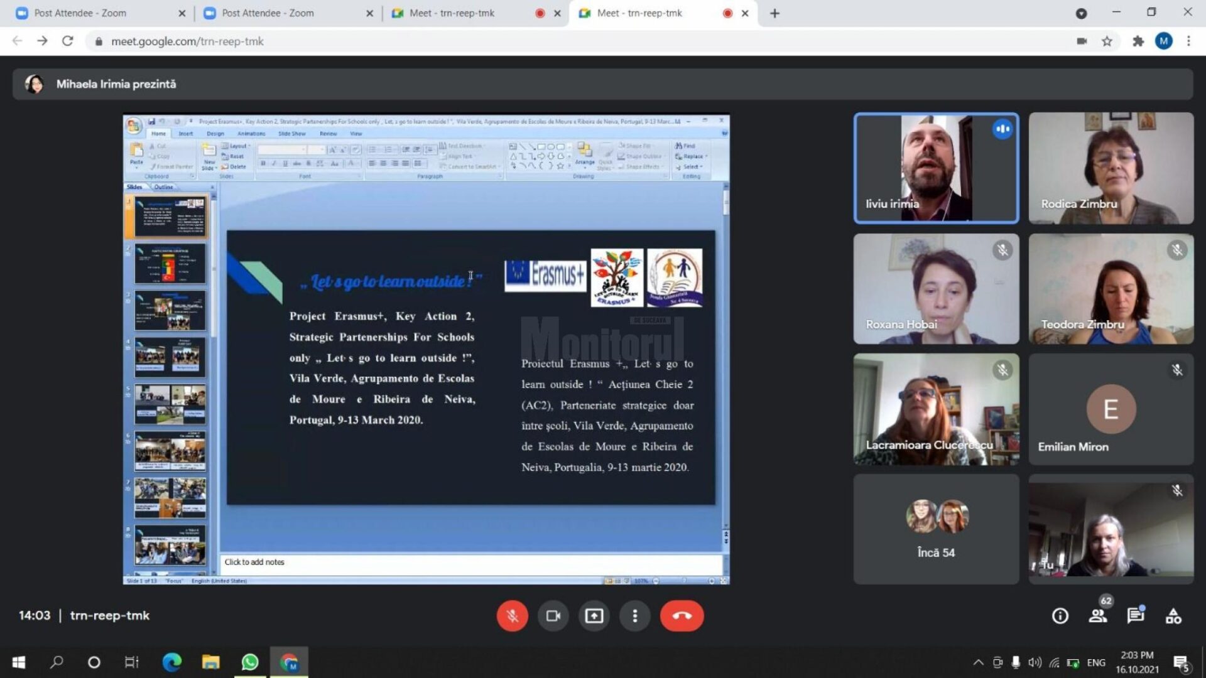Switch to first Post Attendee Zoom tab

(80, 13)
